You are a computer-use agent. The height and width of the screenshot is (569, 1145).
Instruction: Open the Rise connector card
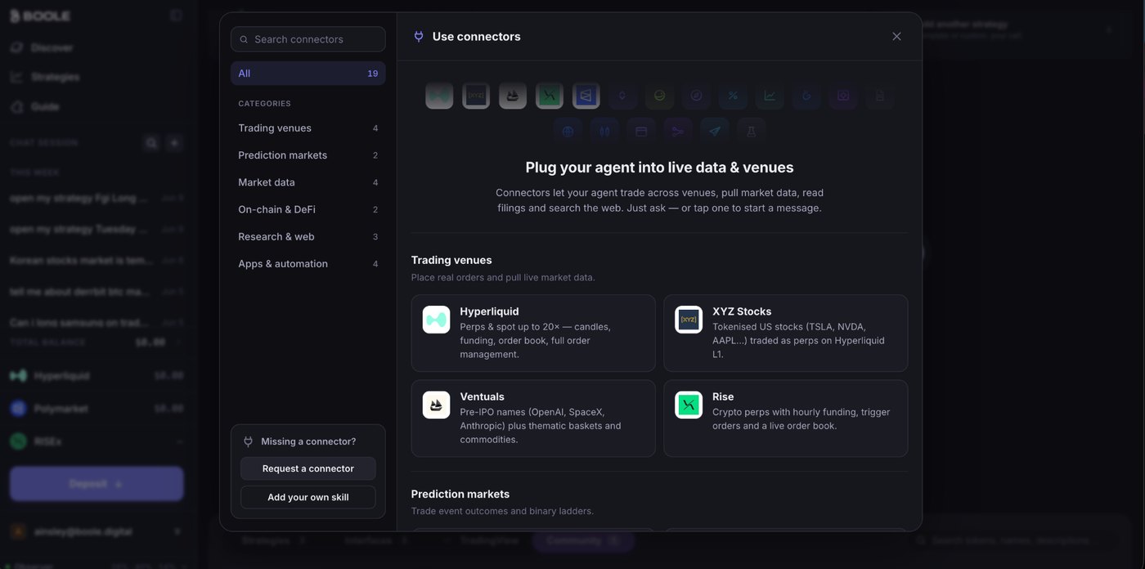click(785, 419)
